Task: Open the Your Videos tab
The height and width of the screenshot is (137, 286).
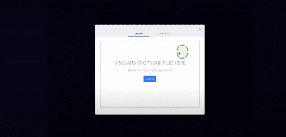Action: [x=164, y=34]
